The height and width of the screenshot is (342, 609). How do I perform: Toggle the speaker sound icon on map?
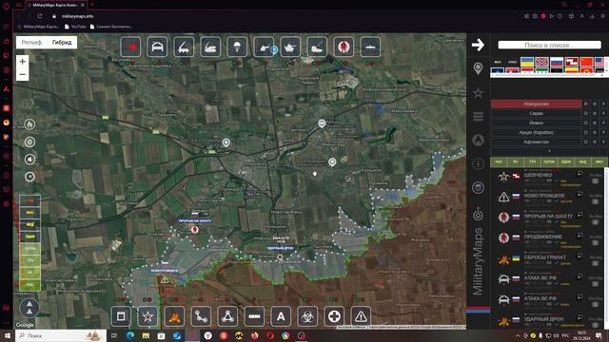point(29,160)
